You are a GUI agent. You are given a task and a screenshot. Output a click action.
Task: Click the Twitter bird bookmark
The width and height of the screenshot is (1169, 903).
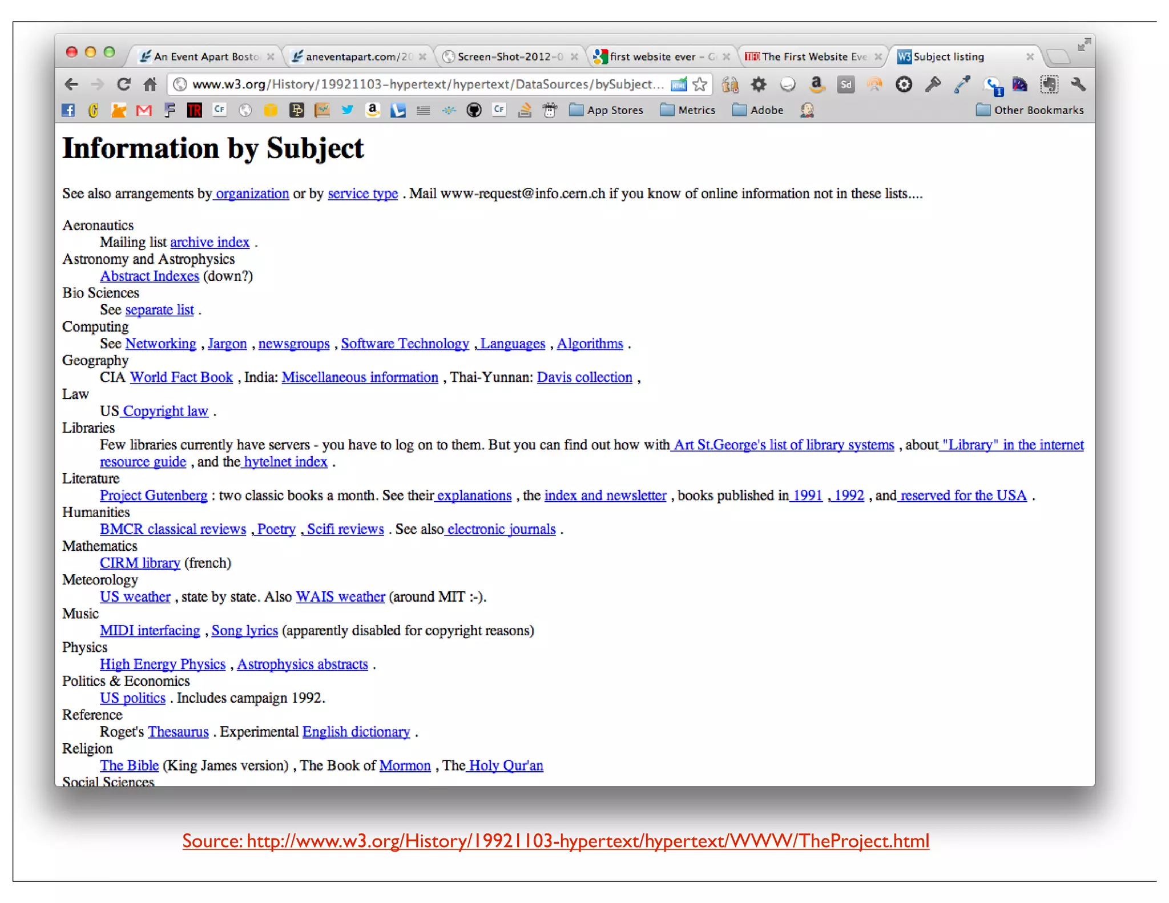click(347, 110)
